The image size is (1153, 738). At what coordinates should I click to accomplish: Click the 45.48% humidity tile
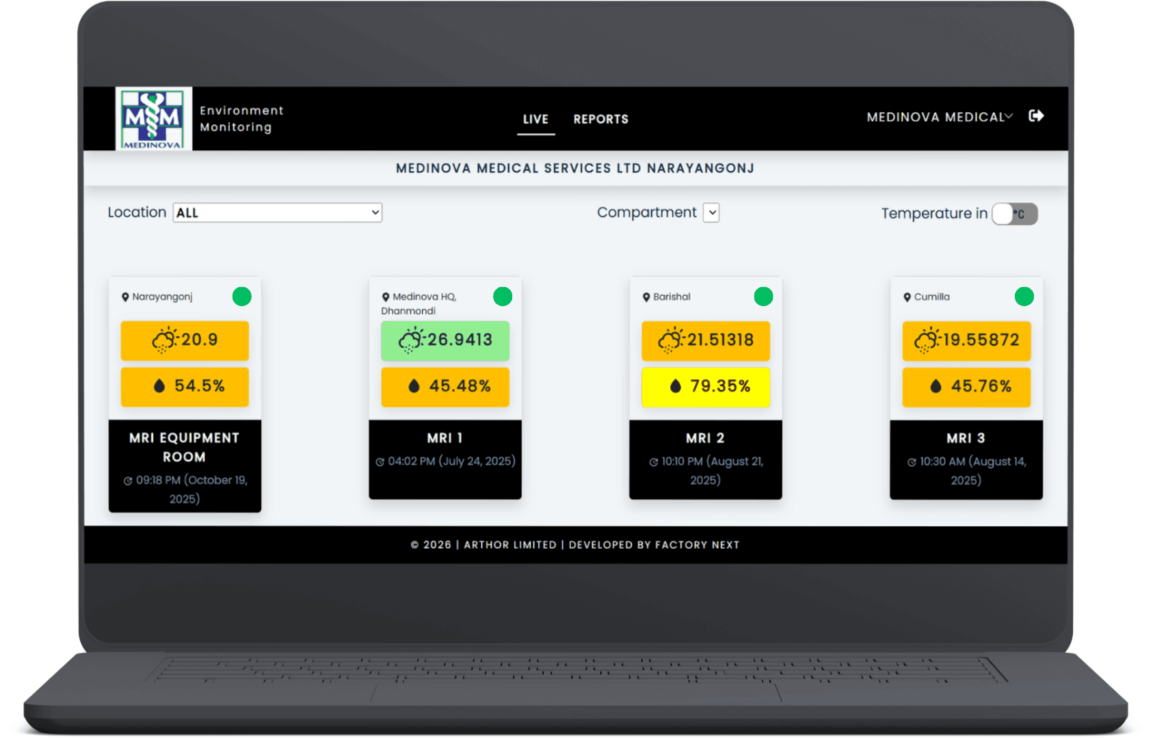point(445,387)
